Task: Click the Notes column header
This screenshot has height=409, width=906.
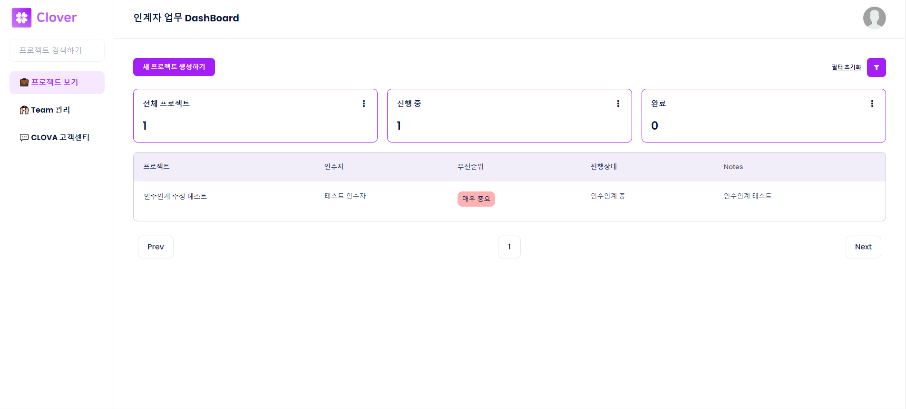Action: 733,167
